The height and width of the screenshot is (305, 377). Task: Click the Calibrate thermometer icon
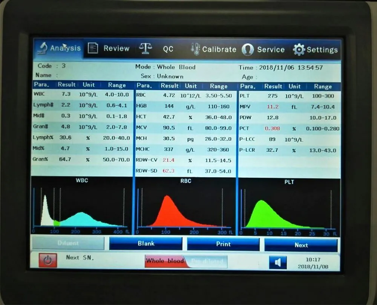195,49
